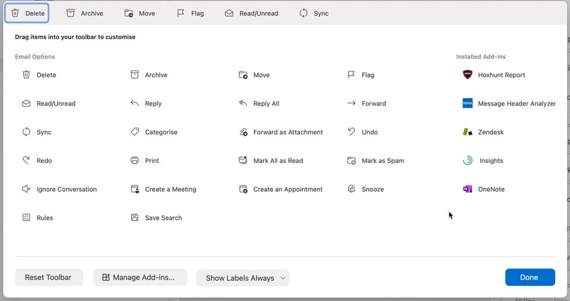
Task: Click Read/Unread in the top toolbar preview
Action: coord(252,14)
